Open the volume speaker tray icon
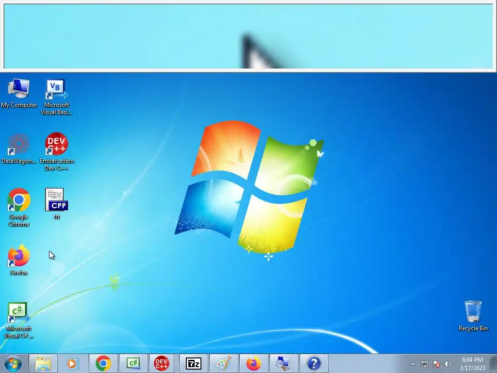This screenshot has height=373, width=497. (x=448, y=364)
